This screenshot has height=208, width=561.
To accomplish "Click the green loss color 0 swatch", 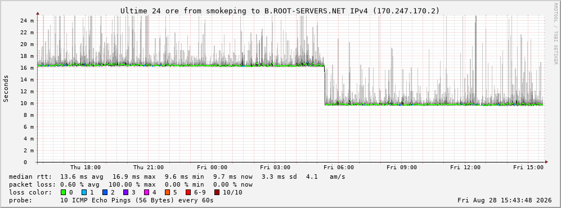I will tap(64, 192).
